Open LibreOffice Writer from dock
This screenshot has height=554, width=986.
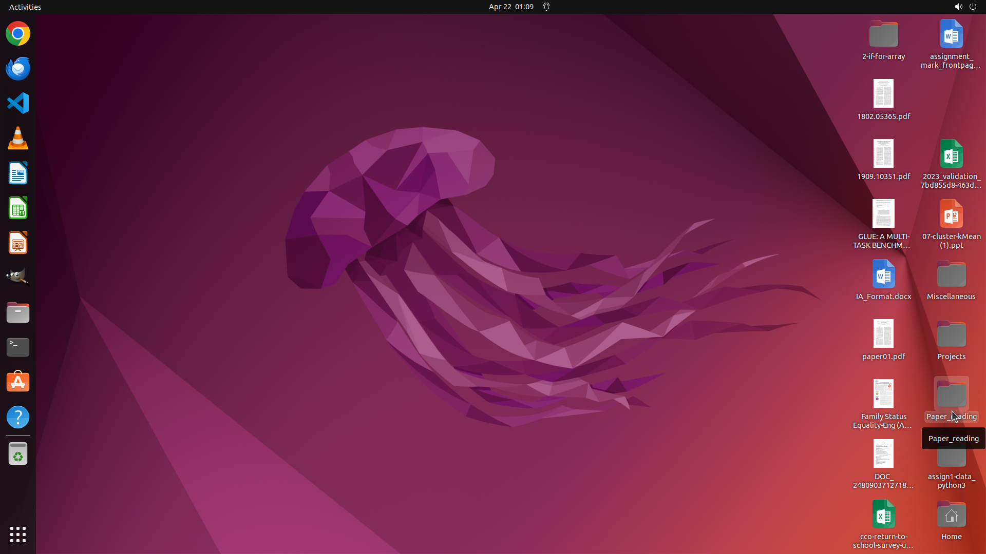(18, 173)
